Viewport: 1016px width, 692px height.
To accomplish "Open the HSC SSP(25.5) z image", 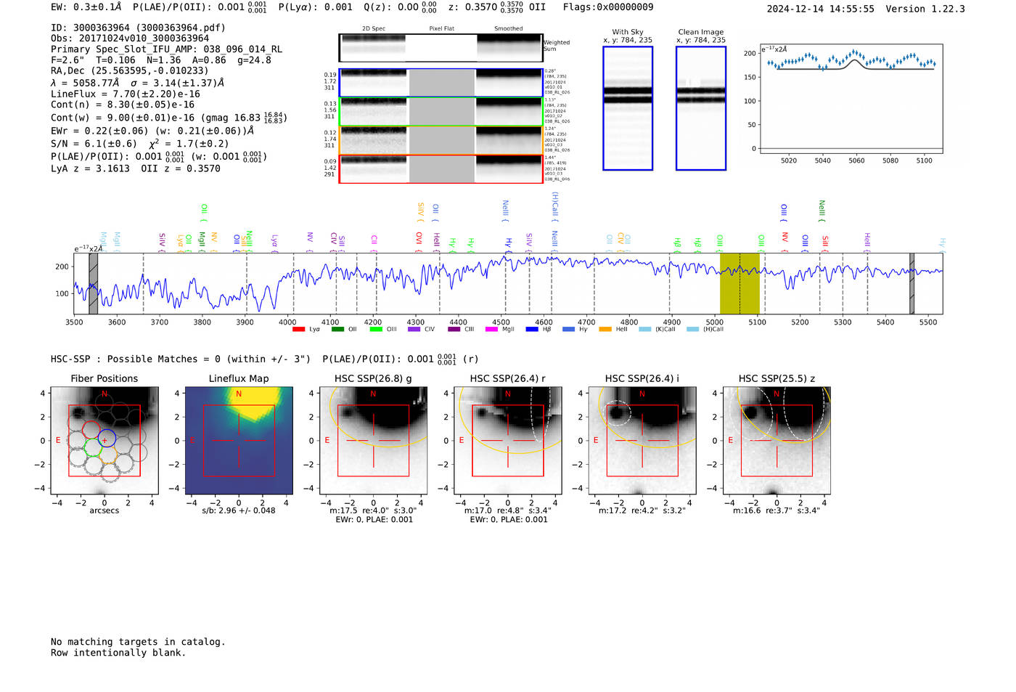I will click(777, 441).
